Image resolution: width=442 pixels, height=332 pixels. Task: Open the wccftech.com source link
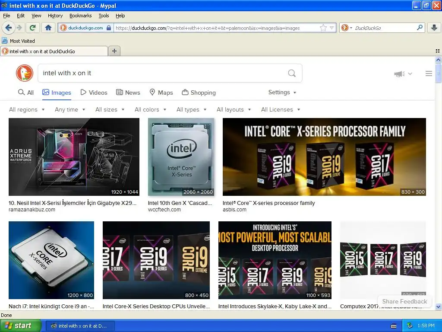[164, 210]
